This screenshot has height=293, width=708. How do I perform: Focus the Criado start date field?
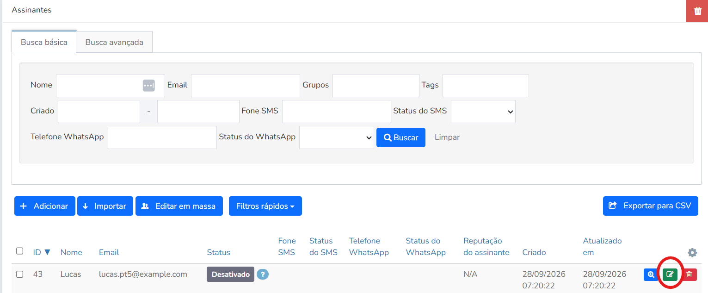99,112
